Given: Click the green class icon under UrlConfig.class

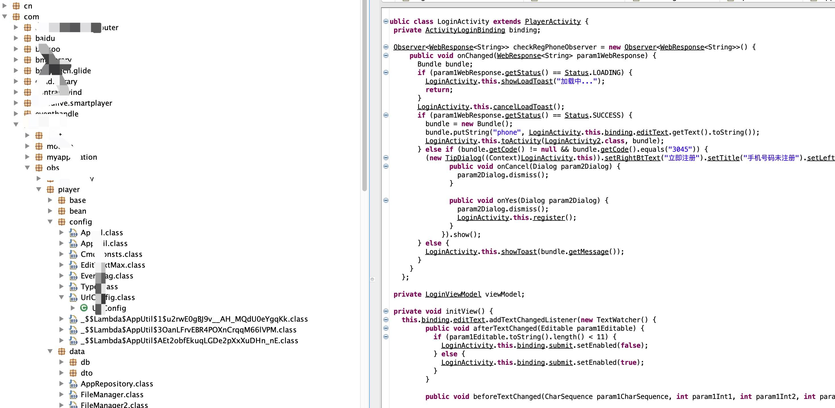Looking at the screenshot, I should 84,308.
